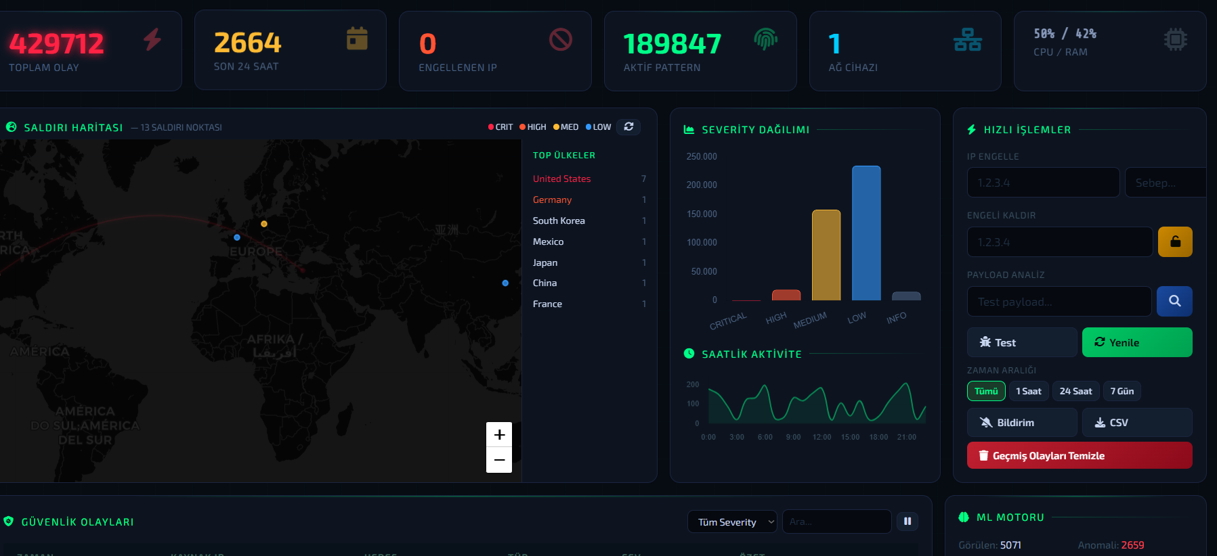Viewport: 1217px width, 556px height.
Task: Click the unlock icon to unblock IP
Action: coord(1175,241)
